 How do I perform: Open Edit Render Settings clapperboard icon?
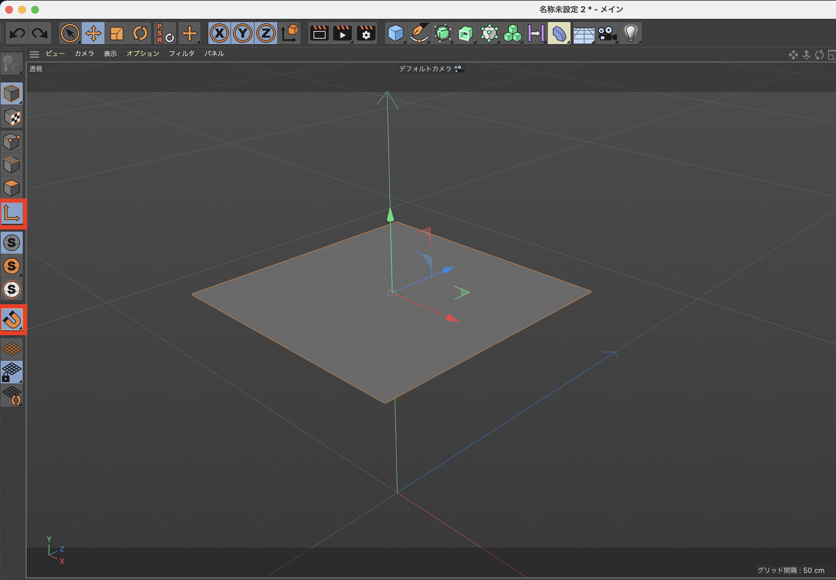366,33
